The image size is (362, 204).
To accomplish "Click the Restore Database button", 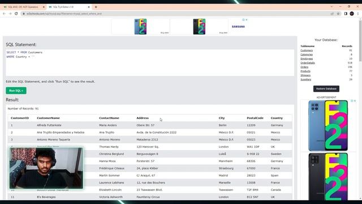I will point(326,88).
